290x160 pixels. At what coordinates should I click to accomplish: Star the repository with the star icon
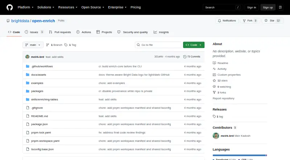point(266,21)
